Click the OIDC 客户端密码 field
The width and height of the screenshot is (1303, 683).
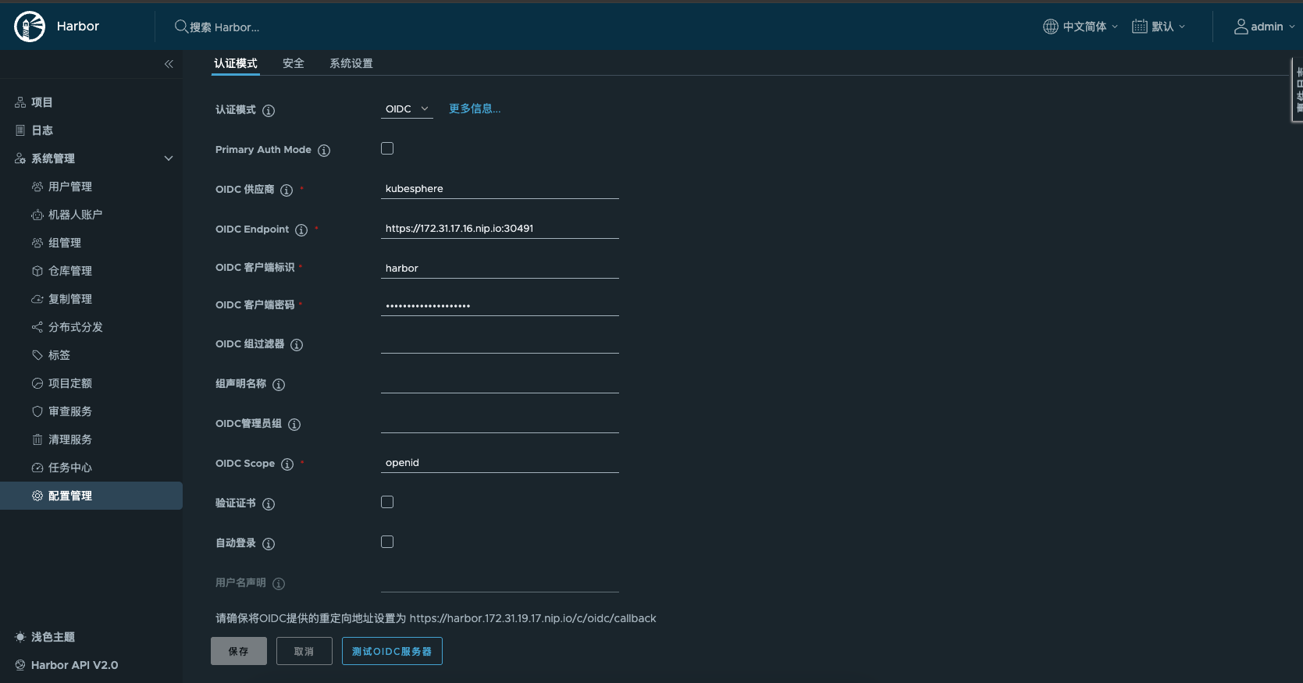500,305
